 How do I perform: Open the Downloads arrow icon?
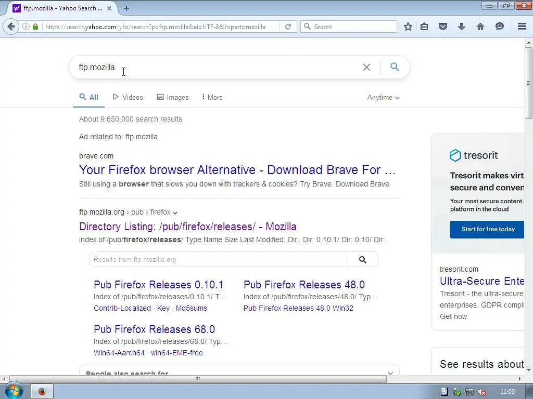[x=461, y=26]
